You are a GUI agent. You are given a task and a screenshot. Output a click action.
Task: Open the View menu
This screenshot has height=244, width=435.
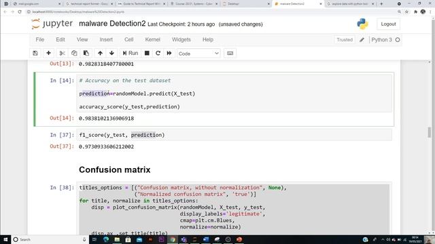point(82,39)
